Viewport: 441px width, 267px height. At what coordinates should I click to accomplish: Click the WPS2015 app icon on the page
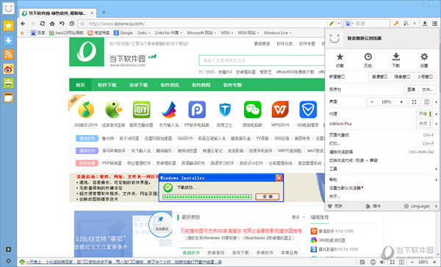[280, 109]
